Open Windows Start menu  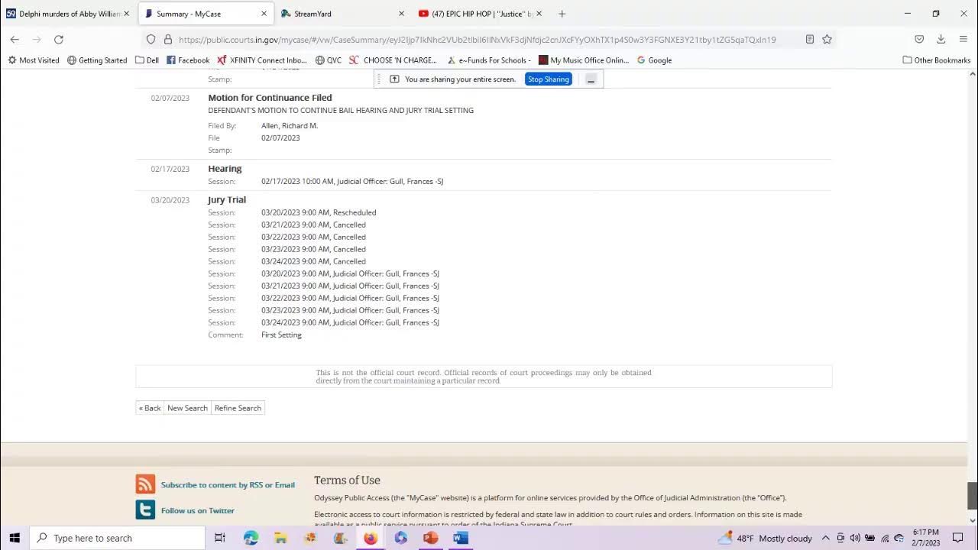[x=15, y=538]
